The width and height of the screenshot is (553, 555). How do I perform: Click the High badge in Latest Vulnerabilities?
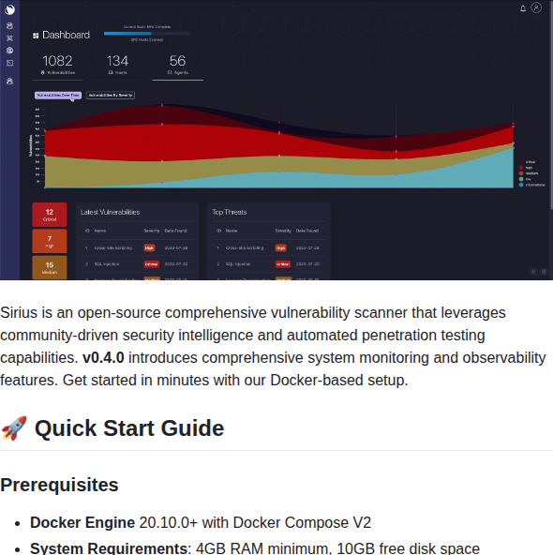(149, 247)
